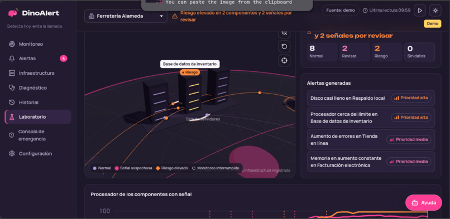Click the robot icon on Ayuda button

click(415, 203)
